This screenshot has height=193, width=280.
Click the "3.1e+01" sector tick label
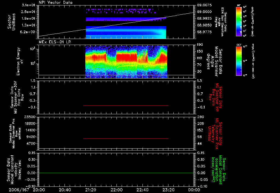[x=28, y=5]
